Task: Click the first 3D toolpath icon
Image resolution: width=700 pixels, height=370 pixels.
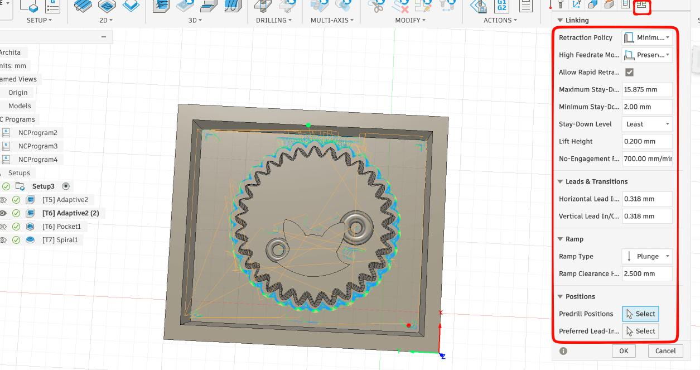Action: click(161, 6)
